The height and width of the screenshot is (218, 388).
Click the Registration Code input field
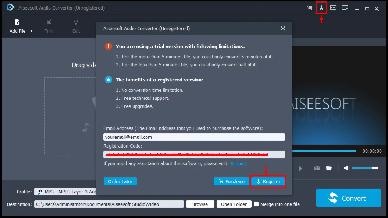pos(194,155)
